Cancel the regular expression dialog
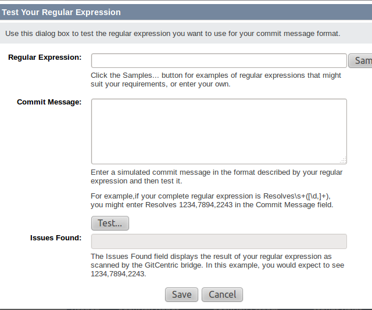 pyautogui.click(x=222, y=294)
